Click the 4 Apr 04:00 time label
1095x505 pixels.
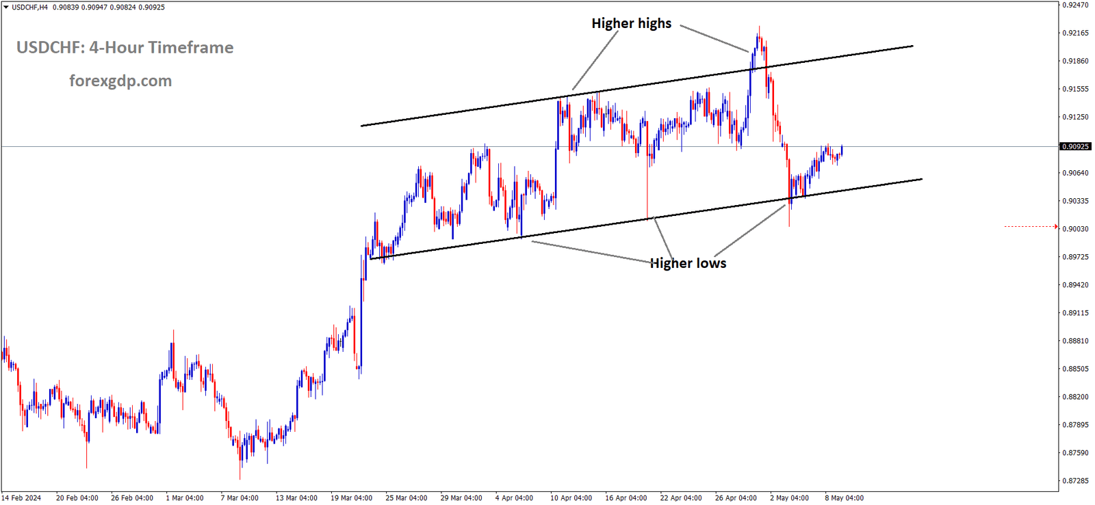[514, 498]
